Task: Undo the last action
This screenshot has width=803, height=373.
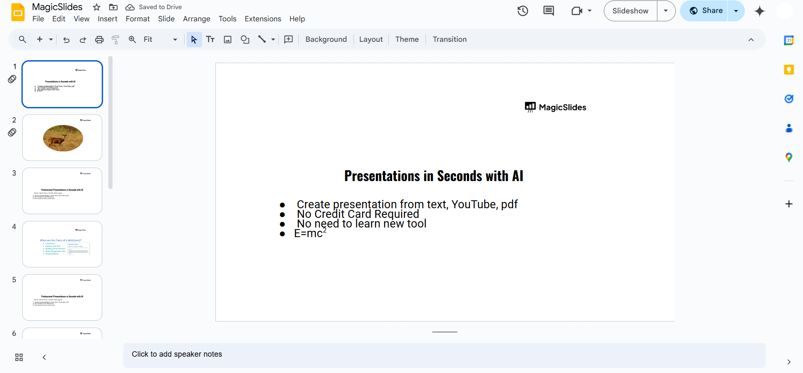Action: pyautogui.click(x=66, y=39)
